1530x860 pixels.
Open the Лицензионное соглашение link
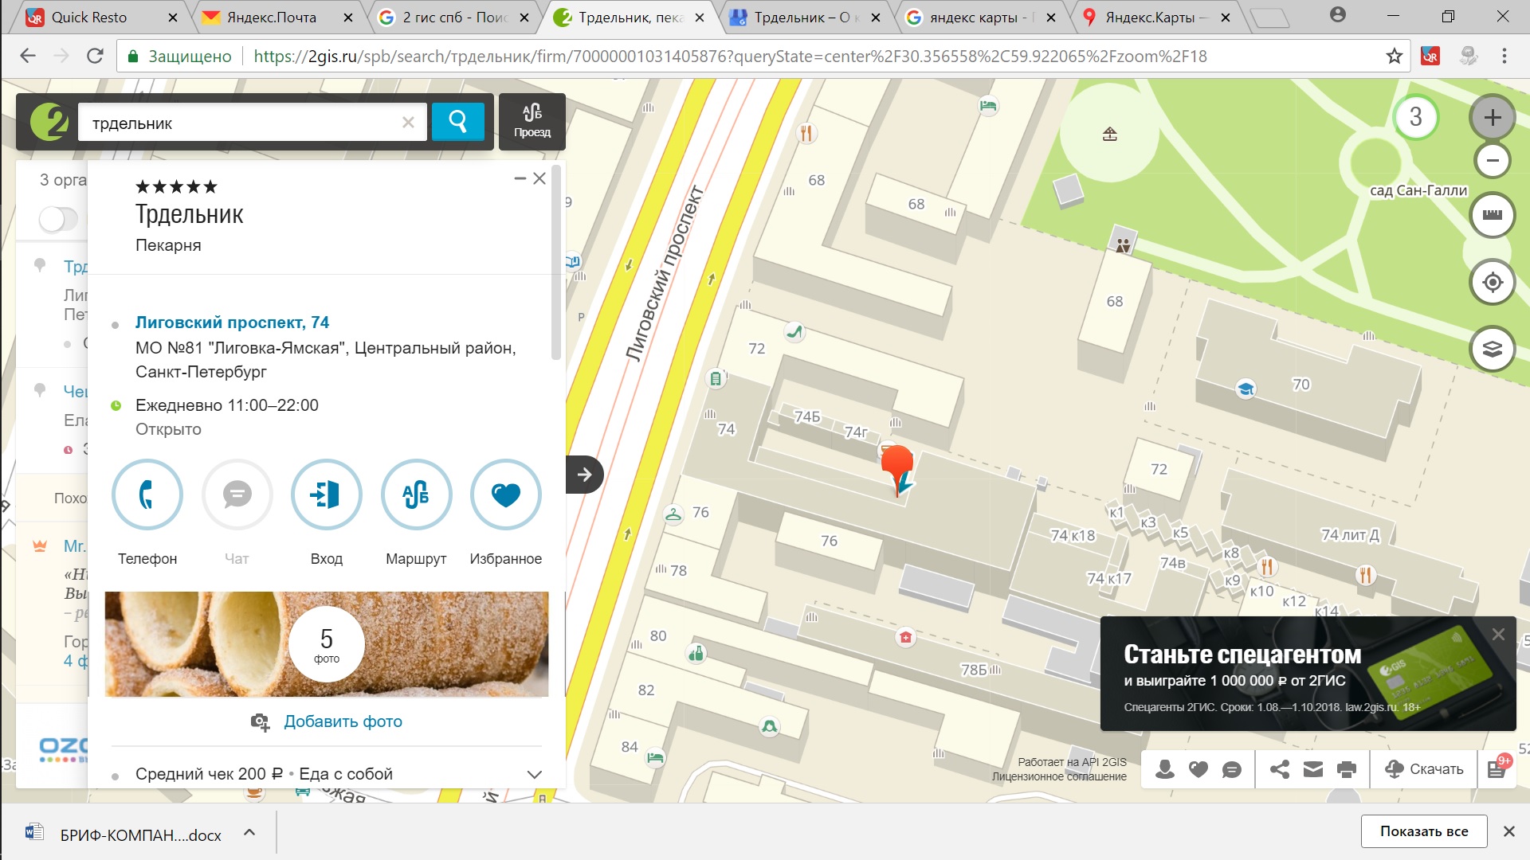coord(1059,776)
